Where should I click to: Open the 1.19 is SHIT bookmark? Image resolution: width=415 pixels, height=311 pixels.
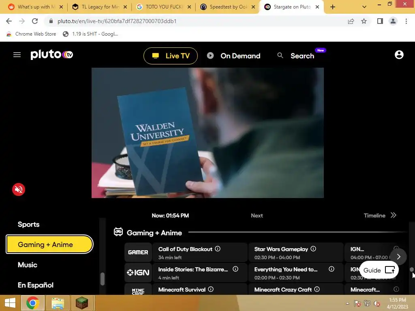90,34
